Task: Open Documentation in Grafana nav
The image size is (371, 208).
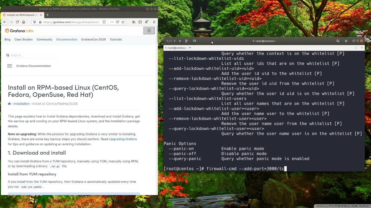Action: (67, 39)
